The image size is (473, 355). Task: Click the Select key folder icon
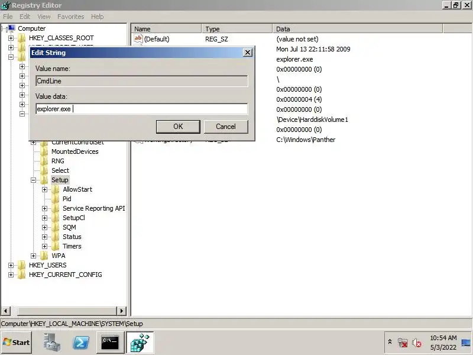pos(44,170)
